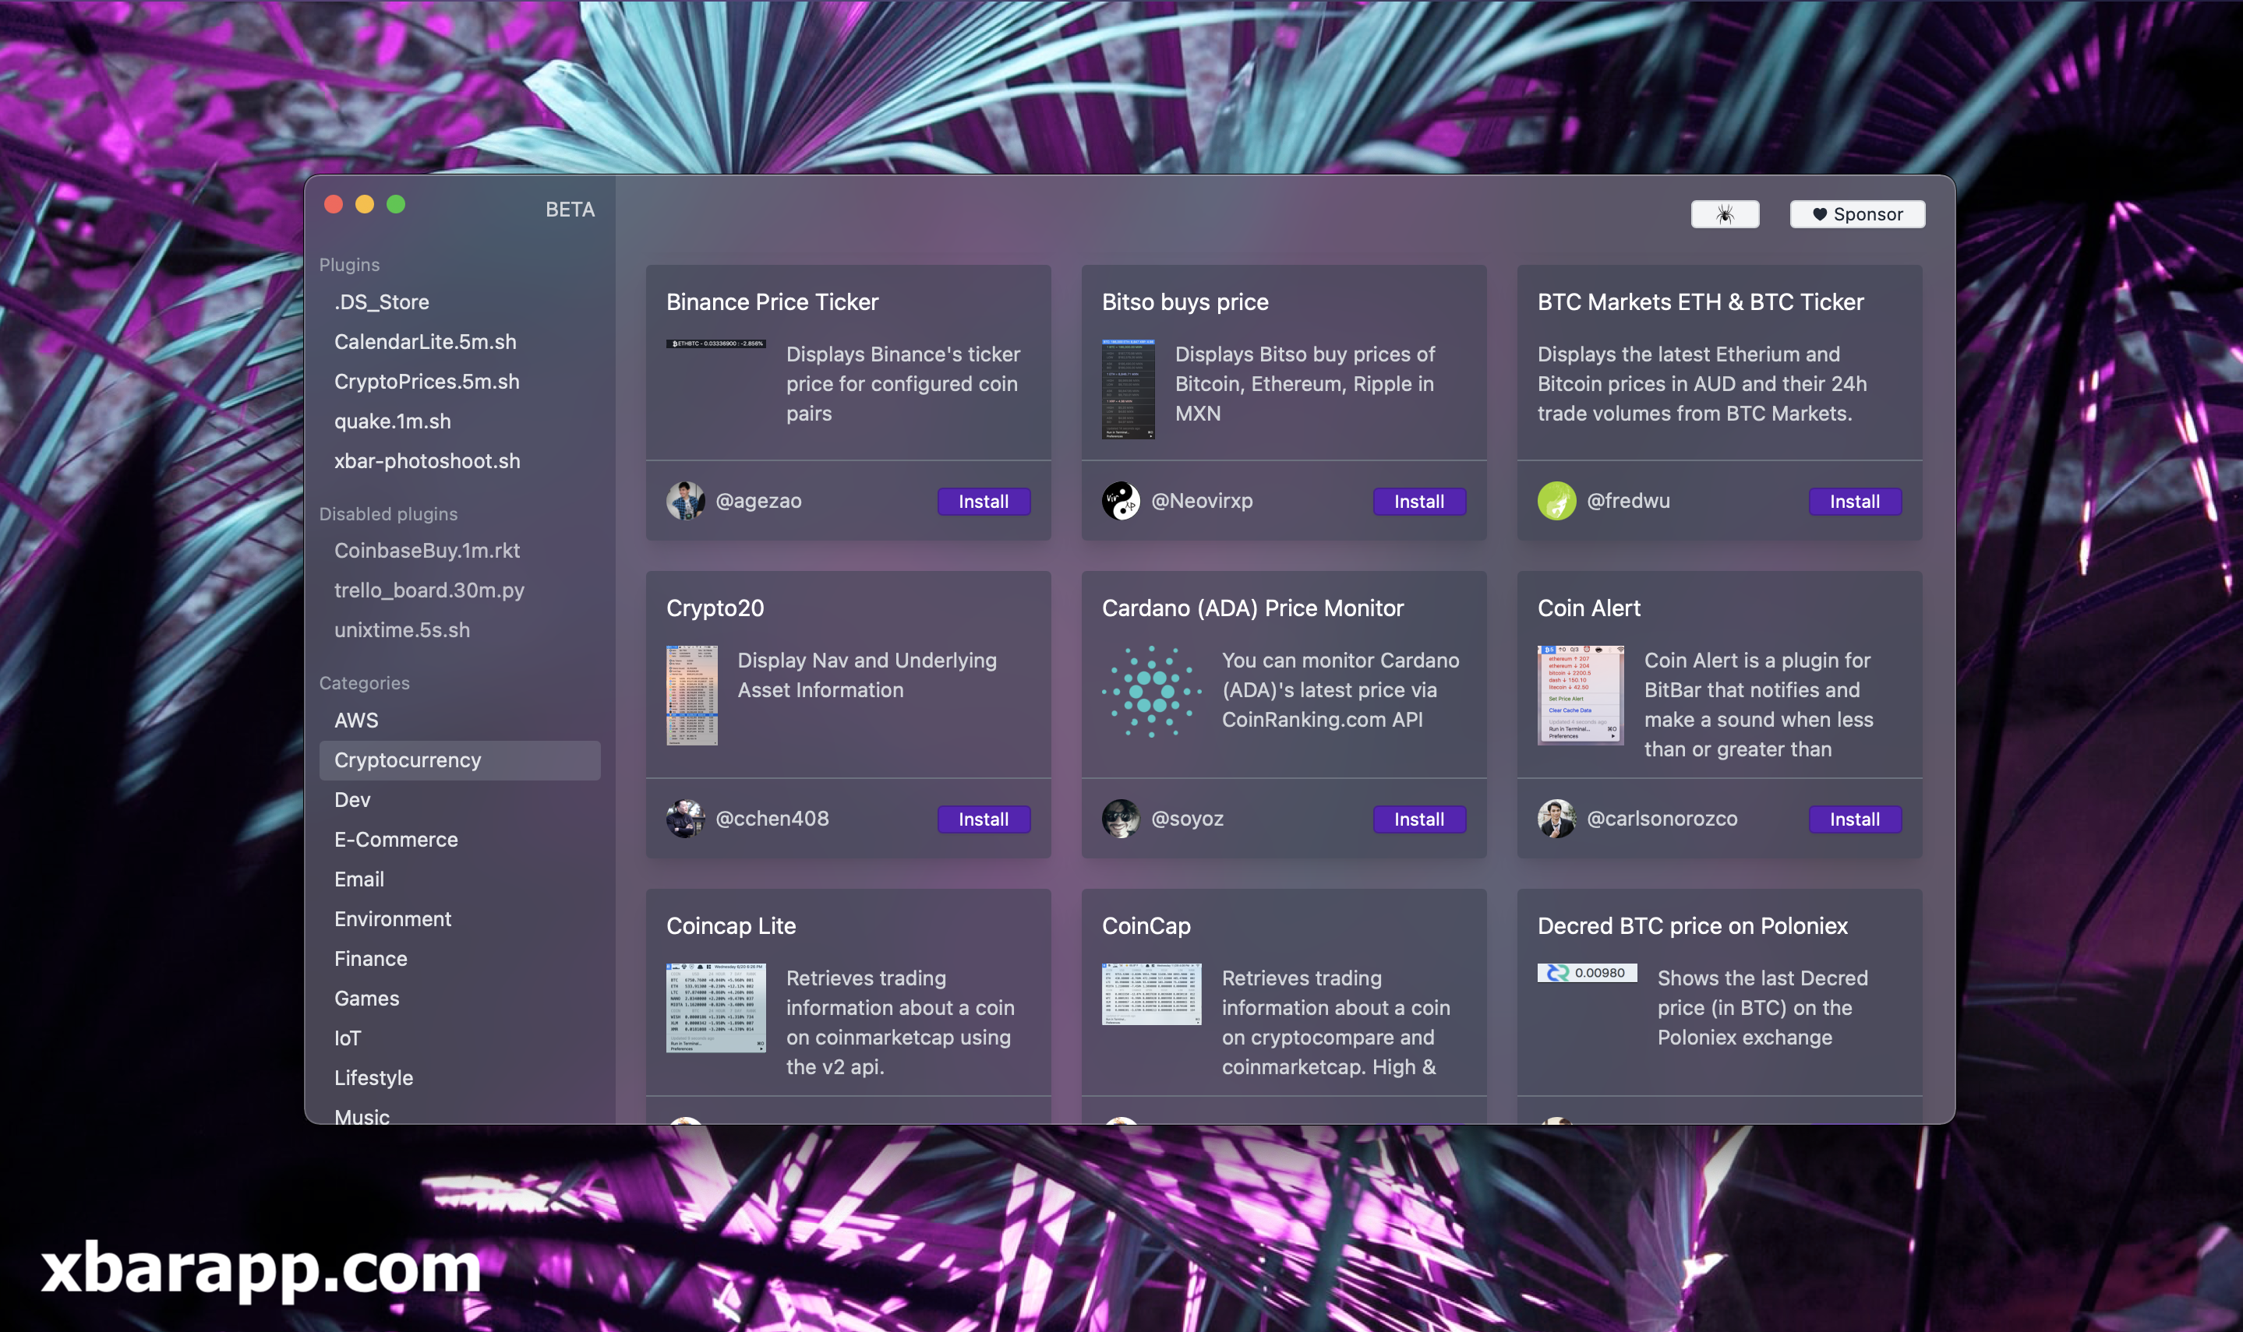Open Coin Alert card title
The width and height of the screenshot is (2243, 1332).
coord(1588,608)
